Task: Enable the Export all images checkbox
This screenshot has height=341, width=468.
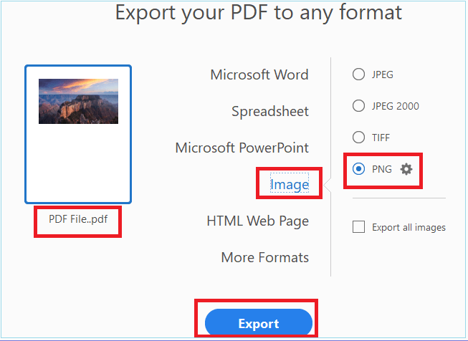Action: pyautogui.click(x=358, y=227)
